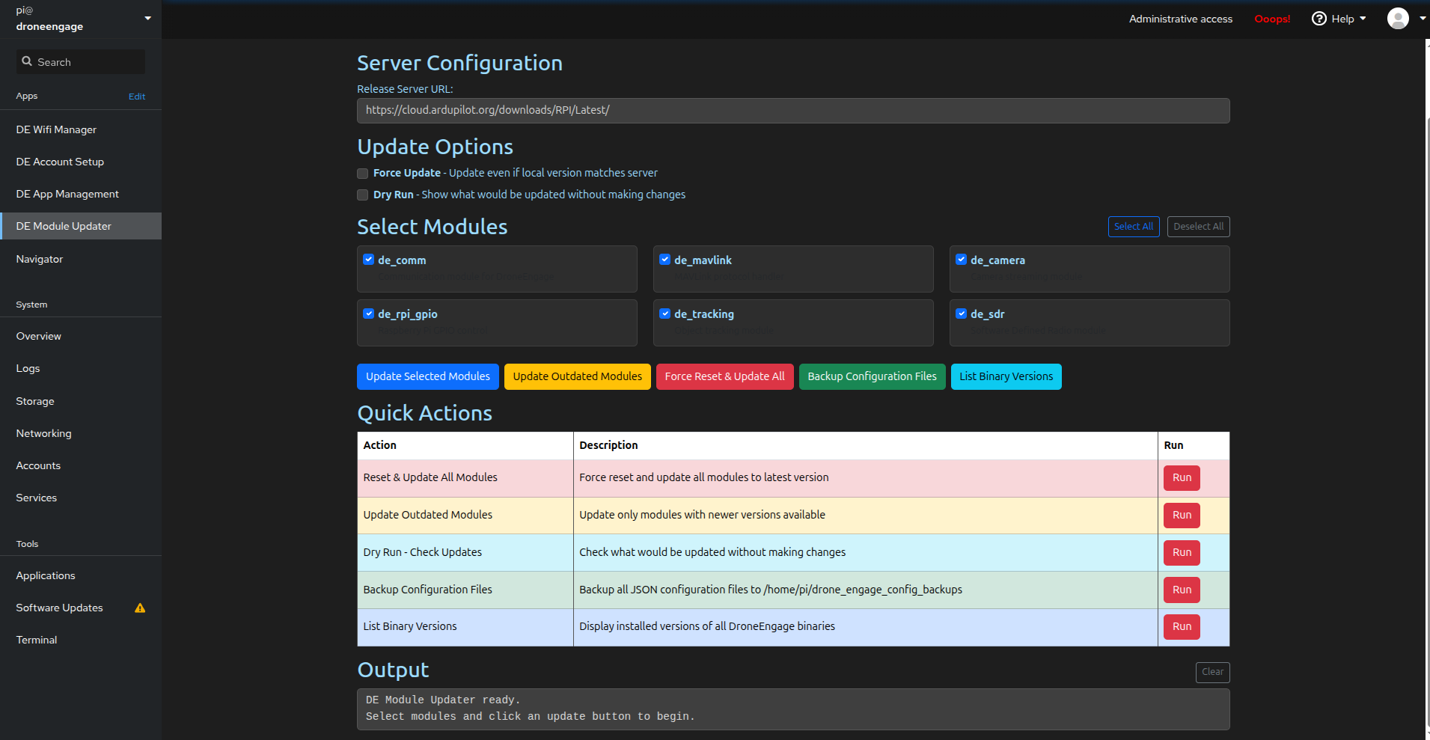
Task: Open the Networking section
Action: (43, 433)
